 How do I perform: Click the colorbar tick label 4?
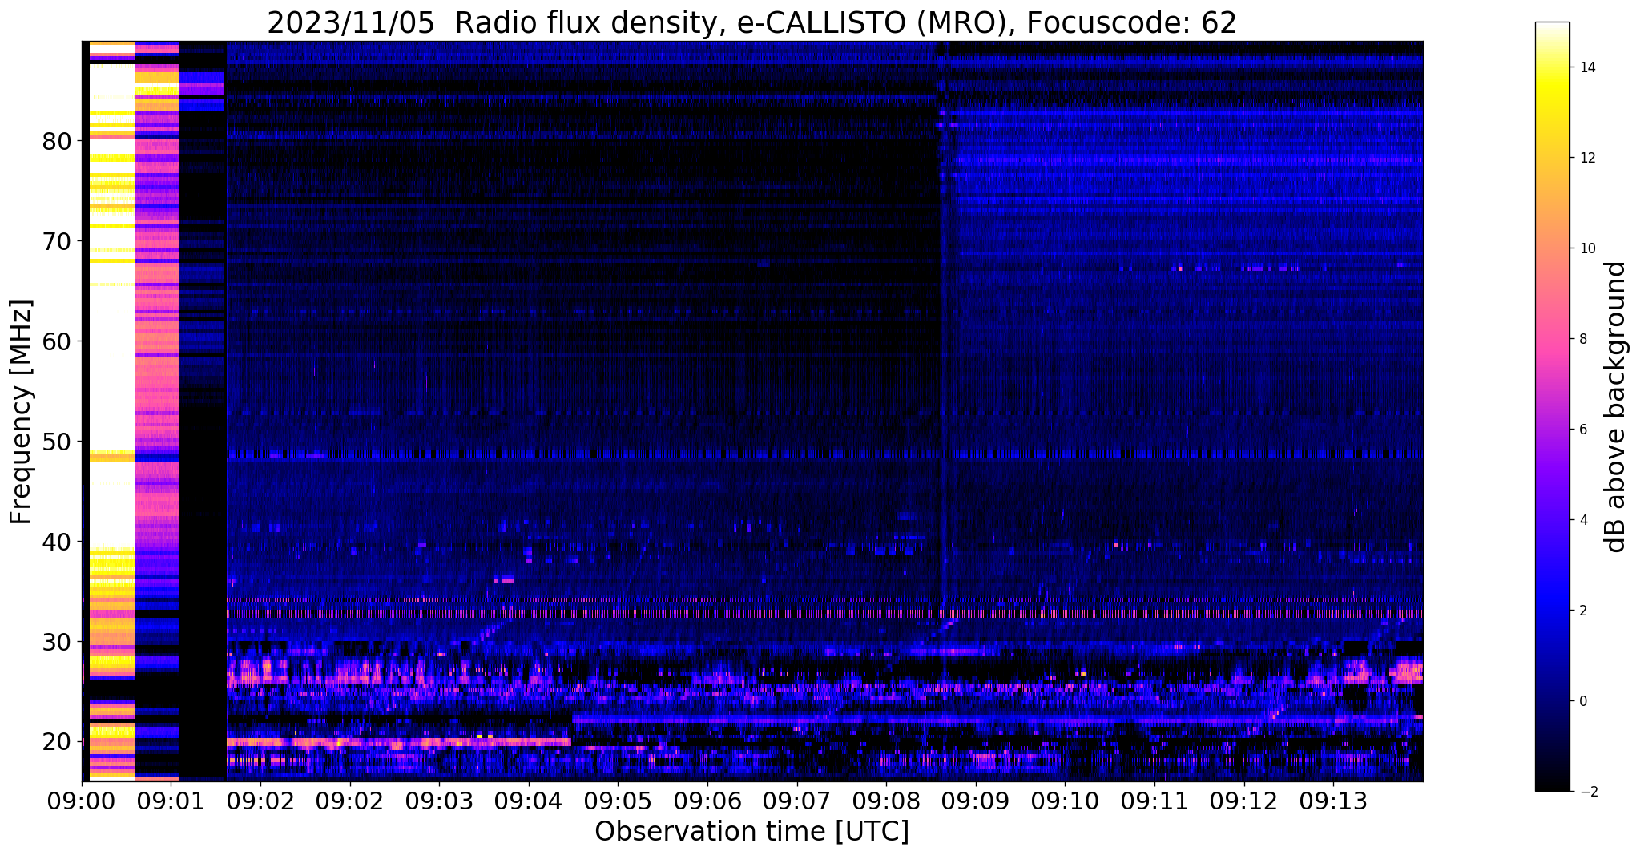pyautogui.click(x=1582, y=520)
